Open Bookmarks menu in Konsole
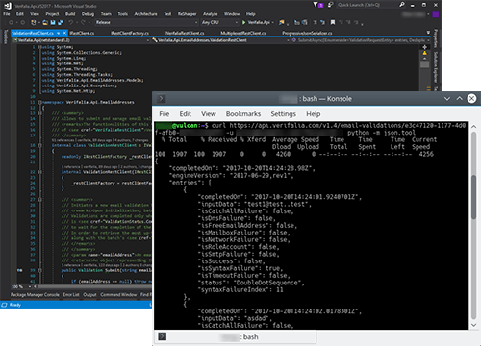The width and height of the screenshot is (481, 346). (243, 114)
